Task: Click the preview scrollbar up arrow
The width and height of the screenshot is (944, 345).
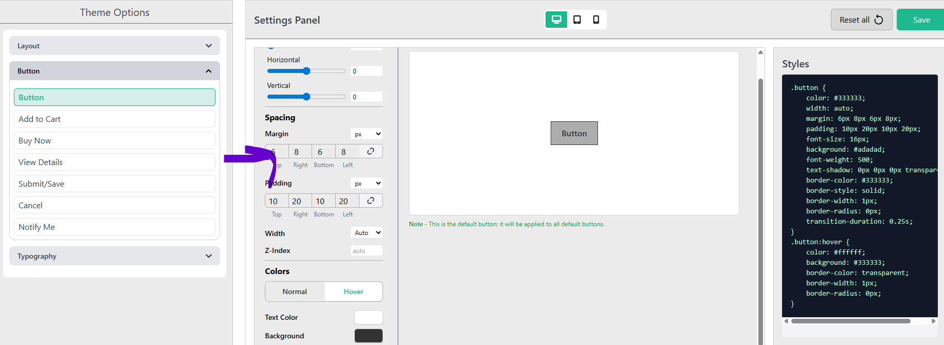Action: coord(760,52)
